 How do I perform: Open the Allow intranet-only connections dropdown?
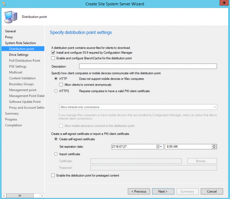(215, 107)
